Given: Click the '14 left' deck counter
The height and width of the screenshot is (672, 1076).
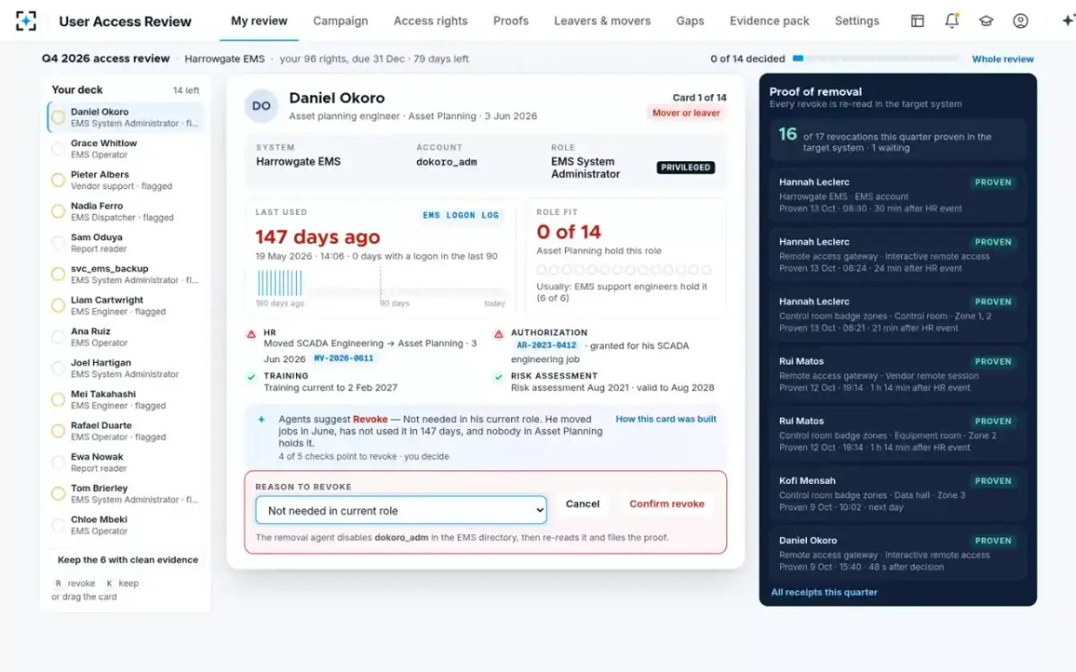Looking at the screenshot, I should (187, 90).
